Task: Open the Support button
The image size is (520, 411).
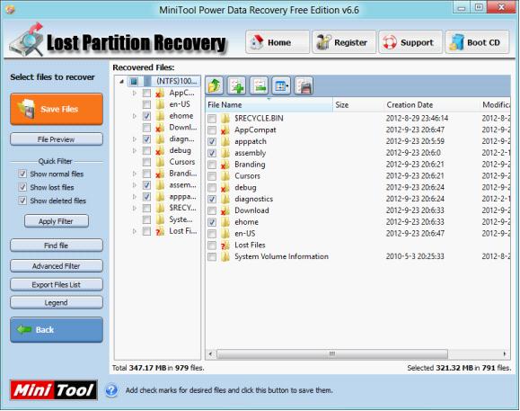Action: pyautogui.click(x=410, y=42)
